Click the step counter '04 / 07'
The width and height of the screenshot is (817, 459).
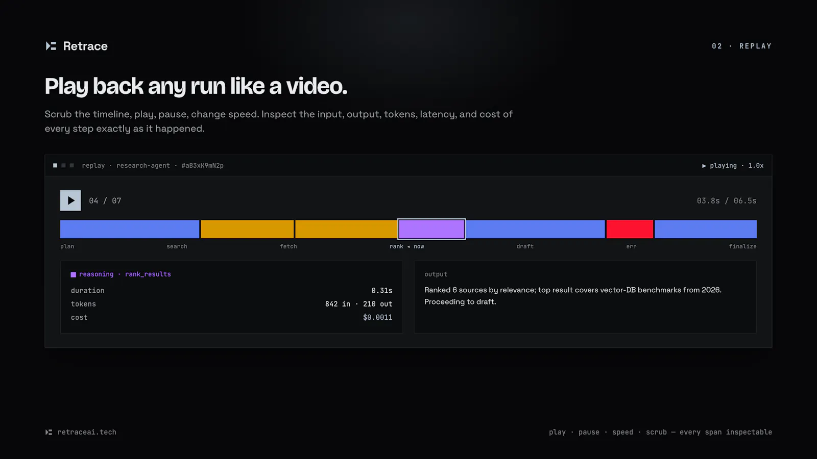(x=105, y=201)
